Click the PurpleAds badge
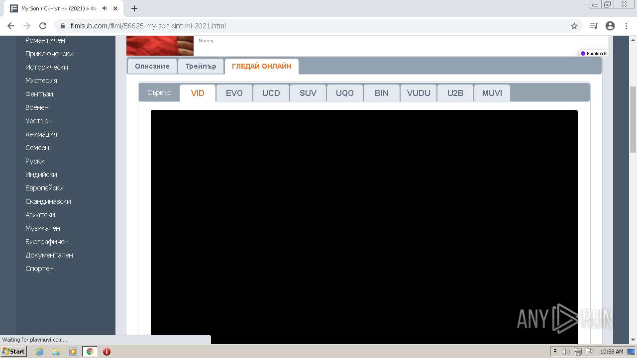This screenshot has height=358, width=637. click(594, 53)
